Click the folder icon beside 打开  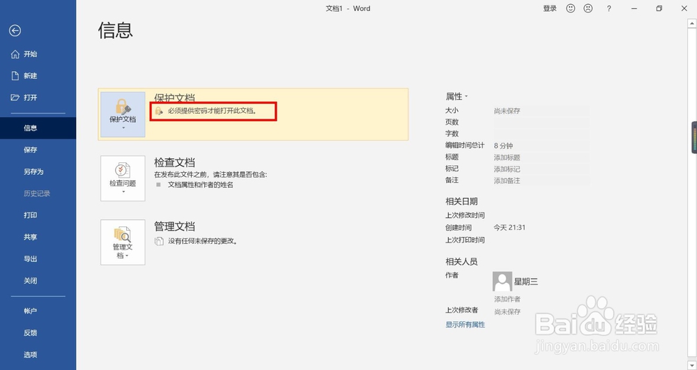tap(15, 98)
